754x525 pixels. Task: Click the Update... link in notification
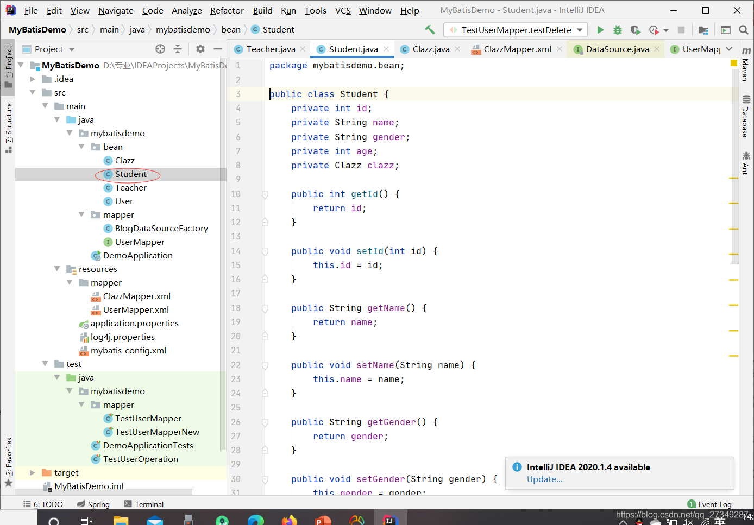545,479
